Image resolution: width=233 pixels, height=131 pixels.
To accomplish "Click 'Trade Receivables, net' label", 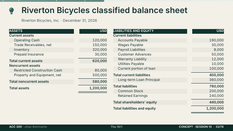I will 33,45.
